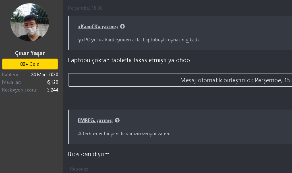Click the Bios dan diyom message text

(89, 154)
